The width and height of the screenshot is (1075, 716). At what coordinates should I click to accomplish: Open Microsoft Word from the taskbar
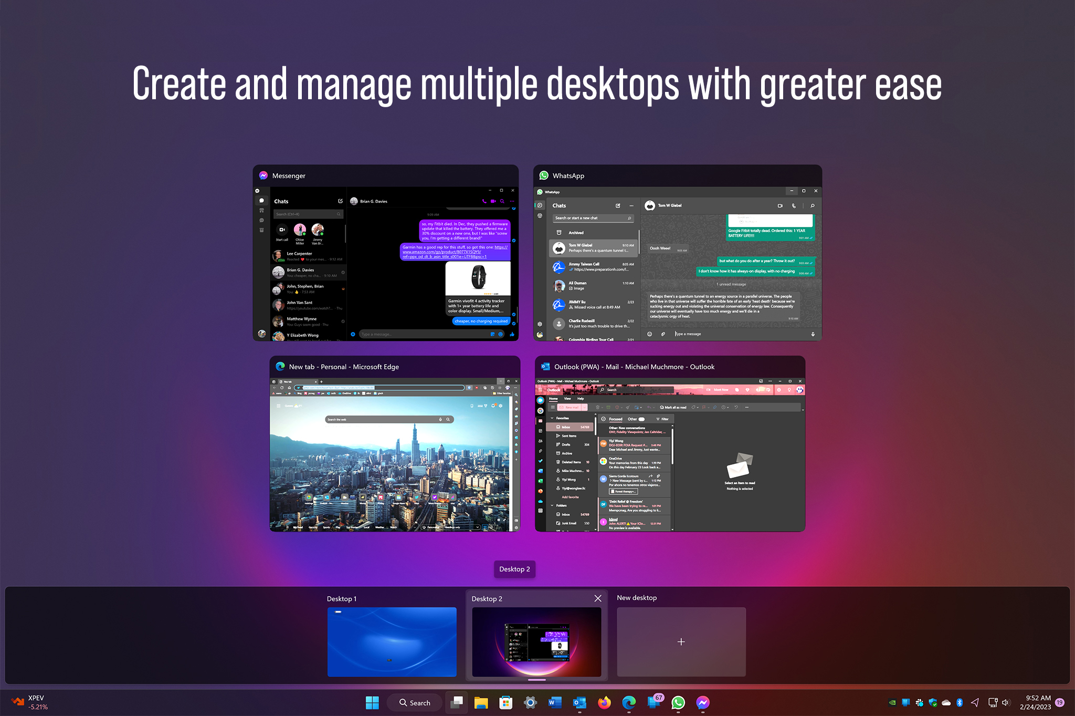click(x=555, y=703)
